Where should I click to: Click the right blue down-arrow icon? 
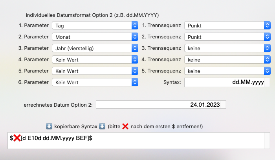(x=102, y=126)
